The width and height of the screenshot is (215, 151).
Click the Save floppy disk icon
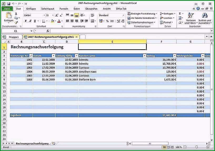point(9,4)
